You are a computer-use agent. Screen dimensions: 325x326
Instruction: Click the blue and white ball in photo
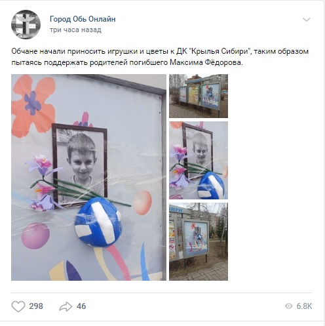click(x=98, y=222)
